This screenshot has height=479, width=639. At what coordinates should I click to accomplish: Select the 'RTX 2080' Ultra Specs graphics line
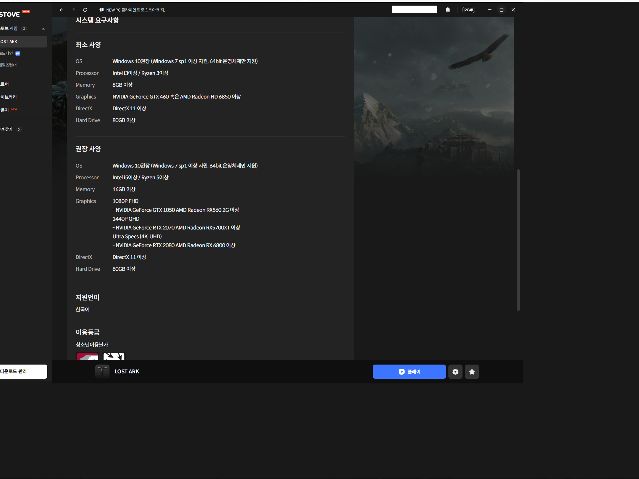[174, 245]
